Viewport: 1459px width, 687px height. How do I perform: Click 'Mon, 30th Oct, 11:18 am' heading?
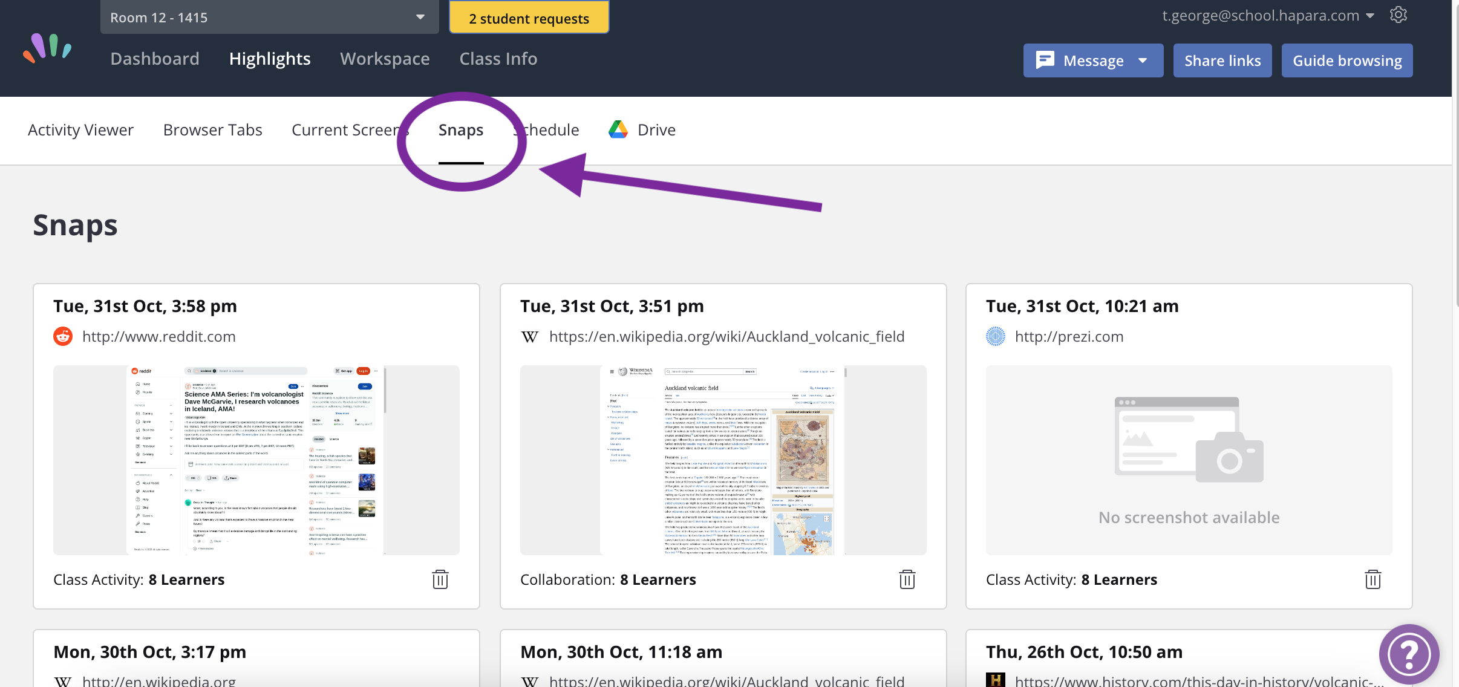(x=621, y=652)
